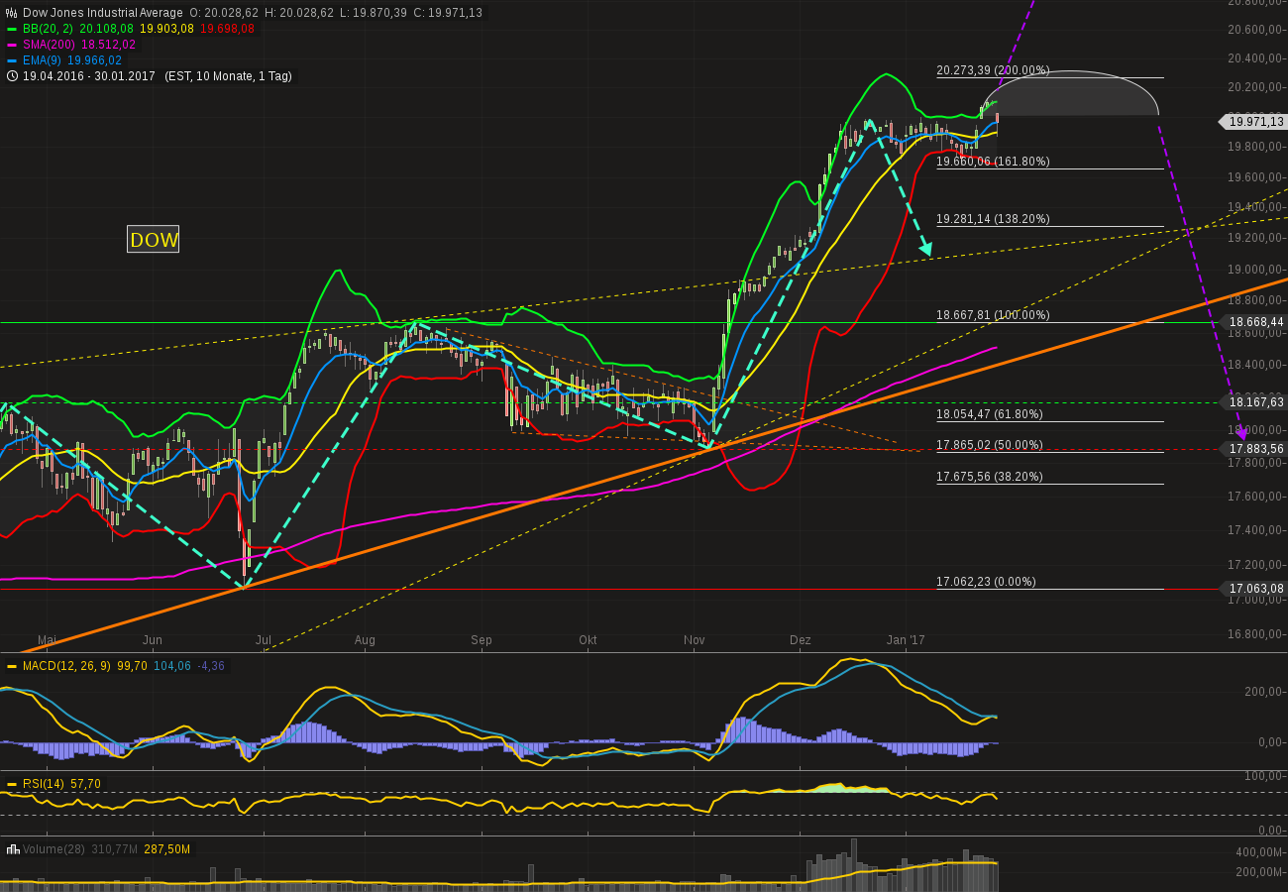Click the yellow RSI(14) legend marker
The image size is (1288, 892).
[12, 784]
